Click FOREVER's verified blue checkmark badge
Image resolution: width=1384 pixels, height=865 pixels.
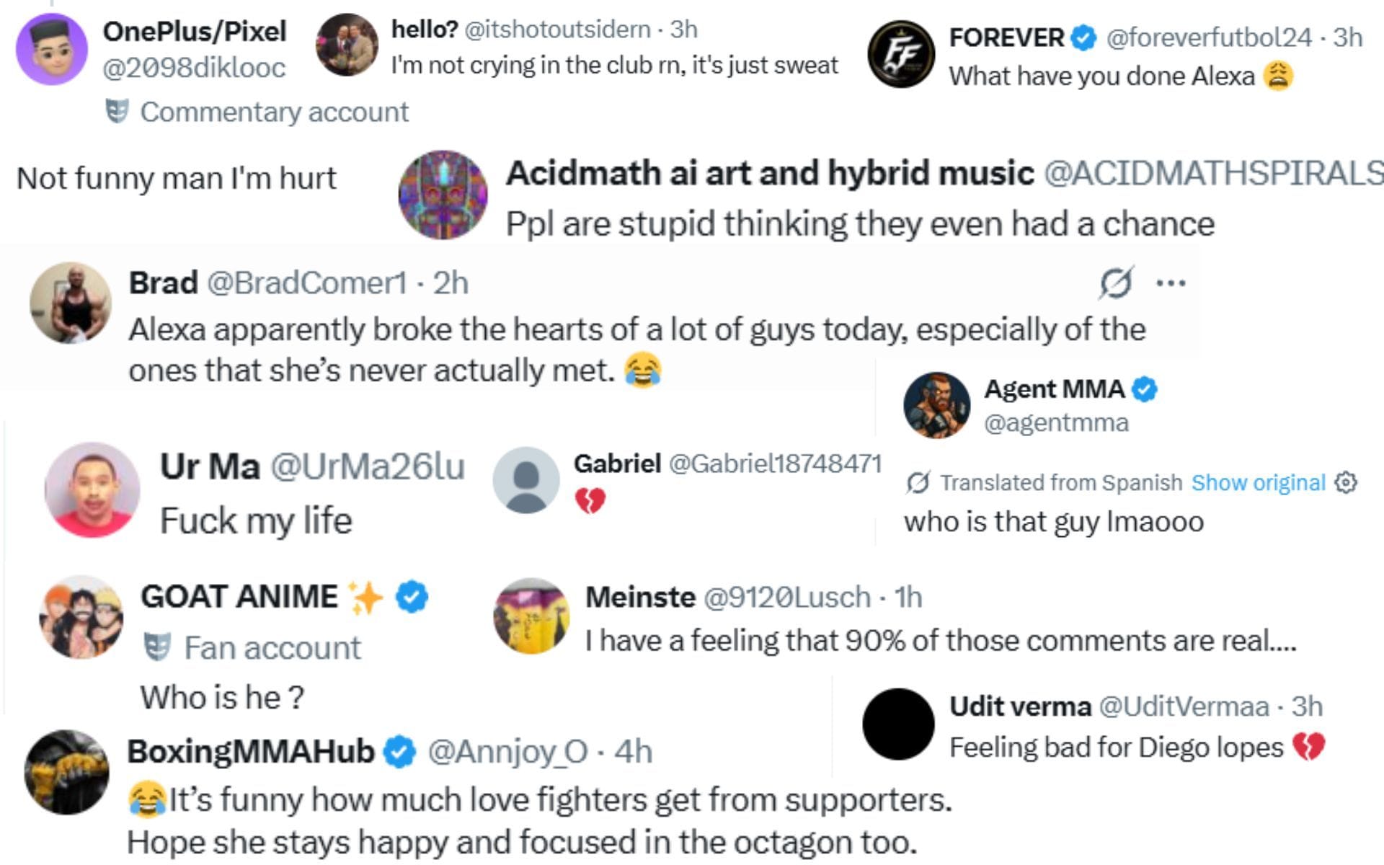point(1083,37)
